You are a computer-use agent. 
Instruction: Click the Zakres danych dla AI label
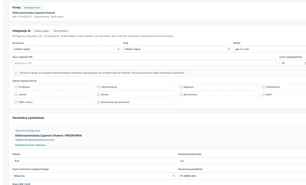[24, 81]
